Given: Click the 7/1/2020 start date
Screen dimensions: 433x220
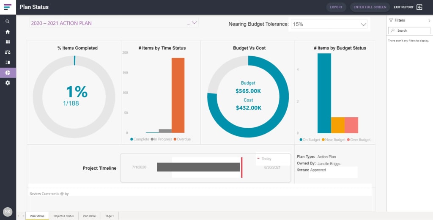Looking at the screenshot, I should coord(139,167).
